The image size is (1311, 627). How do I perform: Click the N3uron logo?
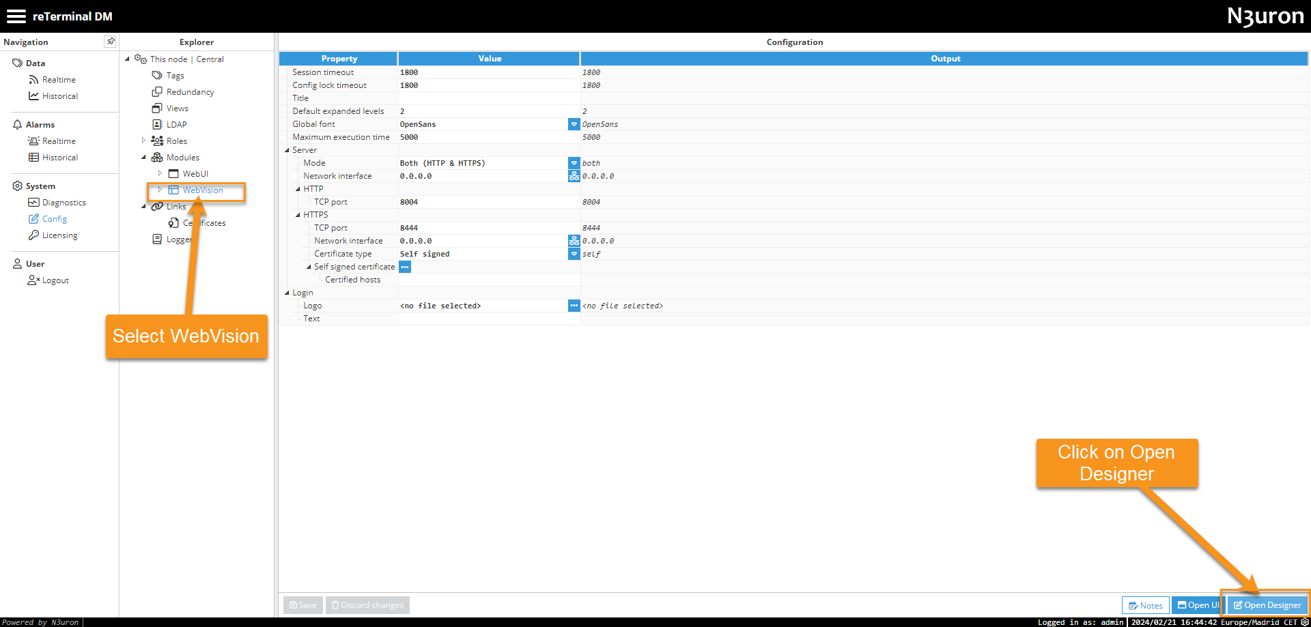(1265, 16)
